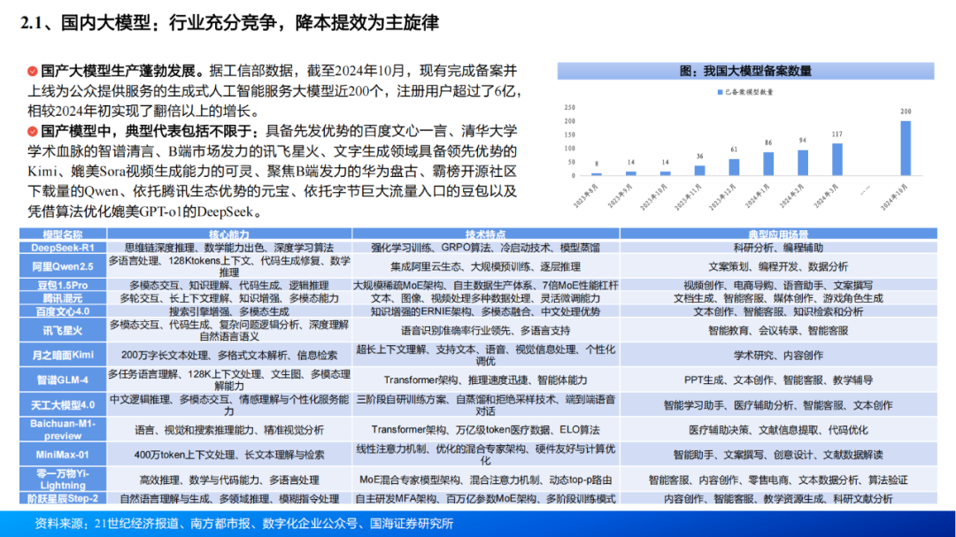Click the y-axis value 250
Image resolution: width=956 pixels, height=537 pixels.
pos(569,107)
